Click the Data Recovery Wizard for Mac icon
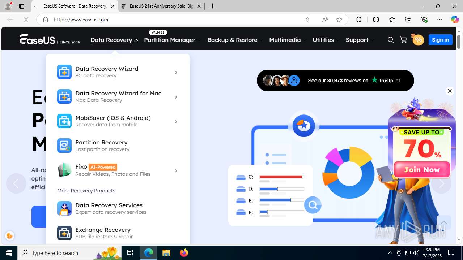 [x=64, y=96]
